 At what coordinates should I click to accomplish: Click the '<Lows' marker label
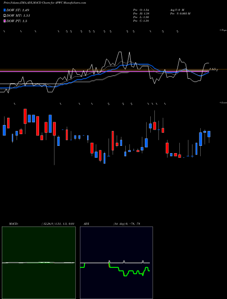click(x=223, y=102)
